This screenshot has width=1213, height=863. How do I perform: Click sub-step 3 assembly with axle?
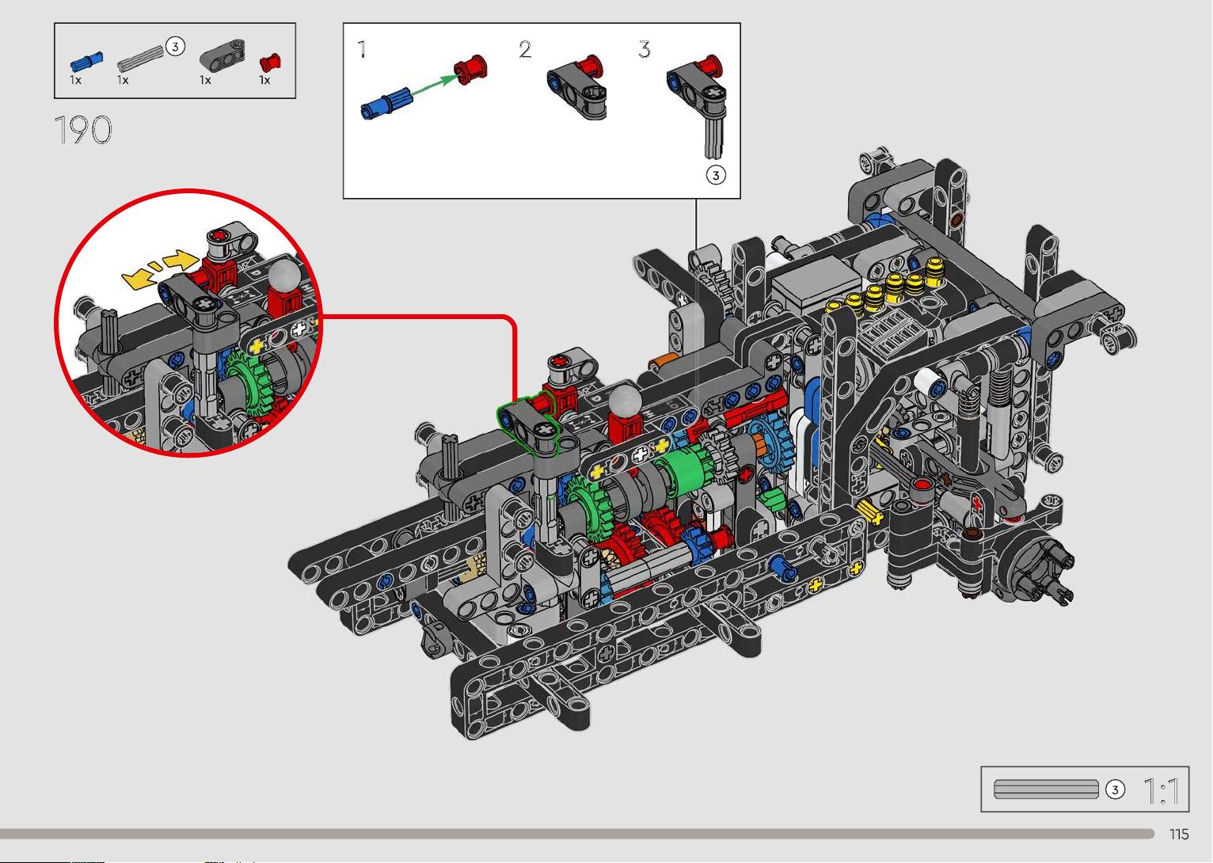point(697,105)
